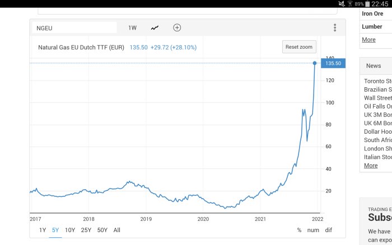This screenshot has height=245, width=392.
Task: Click the 2021 x-axis label
Action: [x=260, y=219]
